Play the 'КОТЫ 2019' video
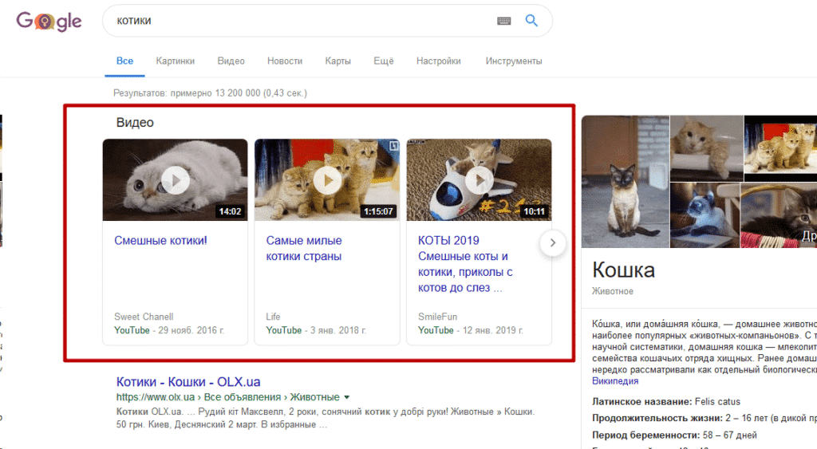The width and height of the screenshot is (817, 449). pyautogui.click(x=479, y=180)
